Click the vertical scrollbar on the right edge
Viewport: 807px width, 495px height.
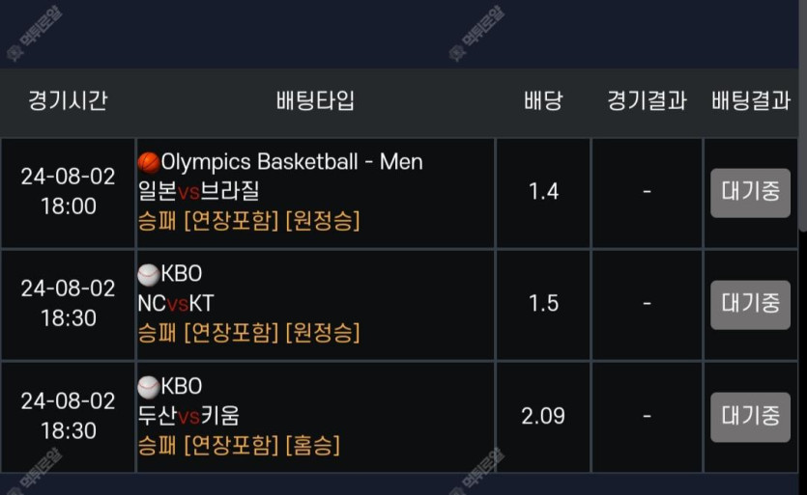(x=802, y=116)
